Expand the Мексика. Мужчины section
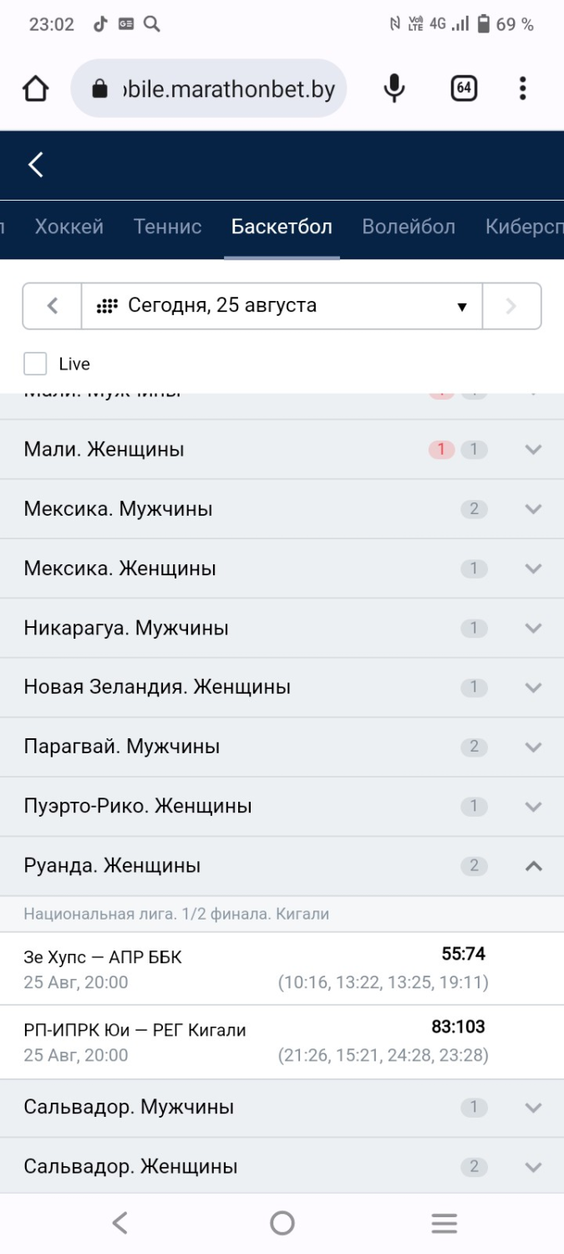Viewport: 564px width, 1254px height. [x=282, y=509]
